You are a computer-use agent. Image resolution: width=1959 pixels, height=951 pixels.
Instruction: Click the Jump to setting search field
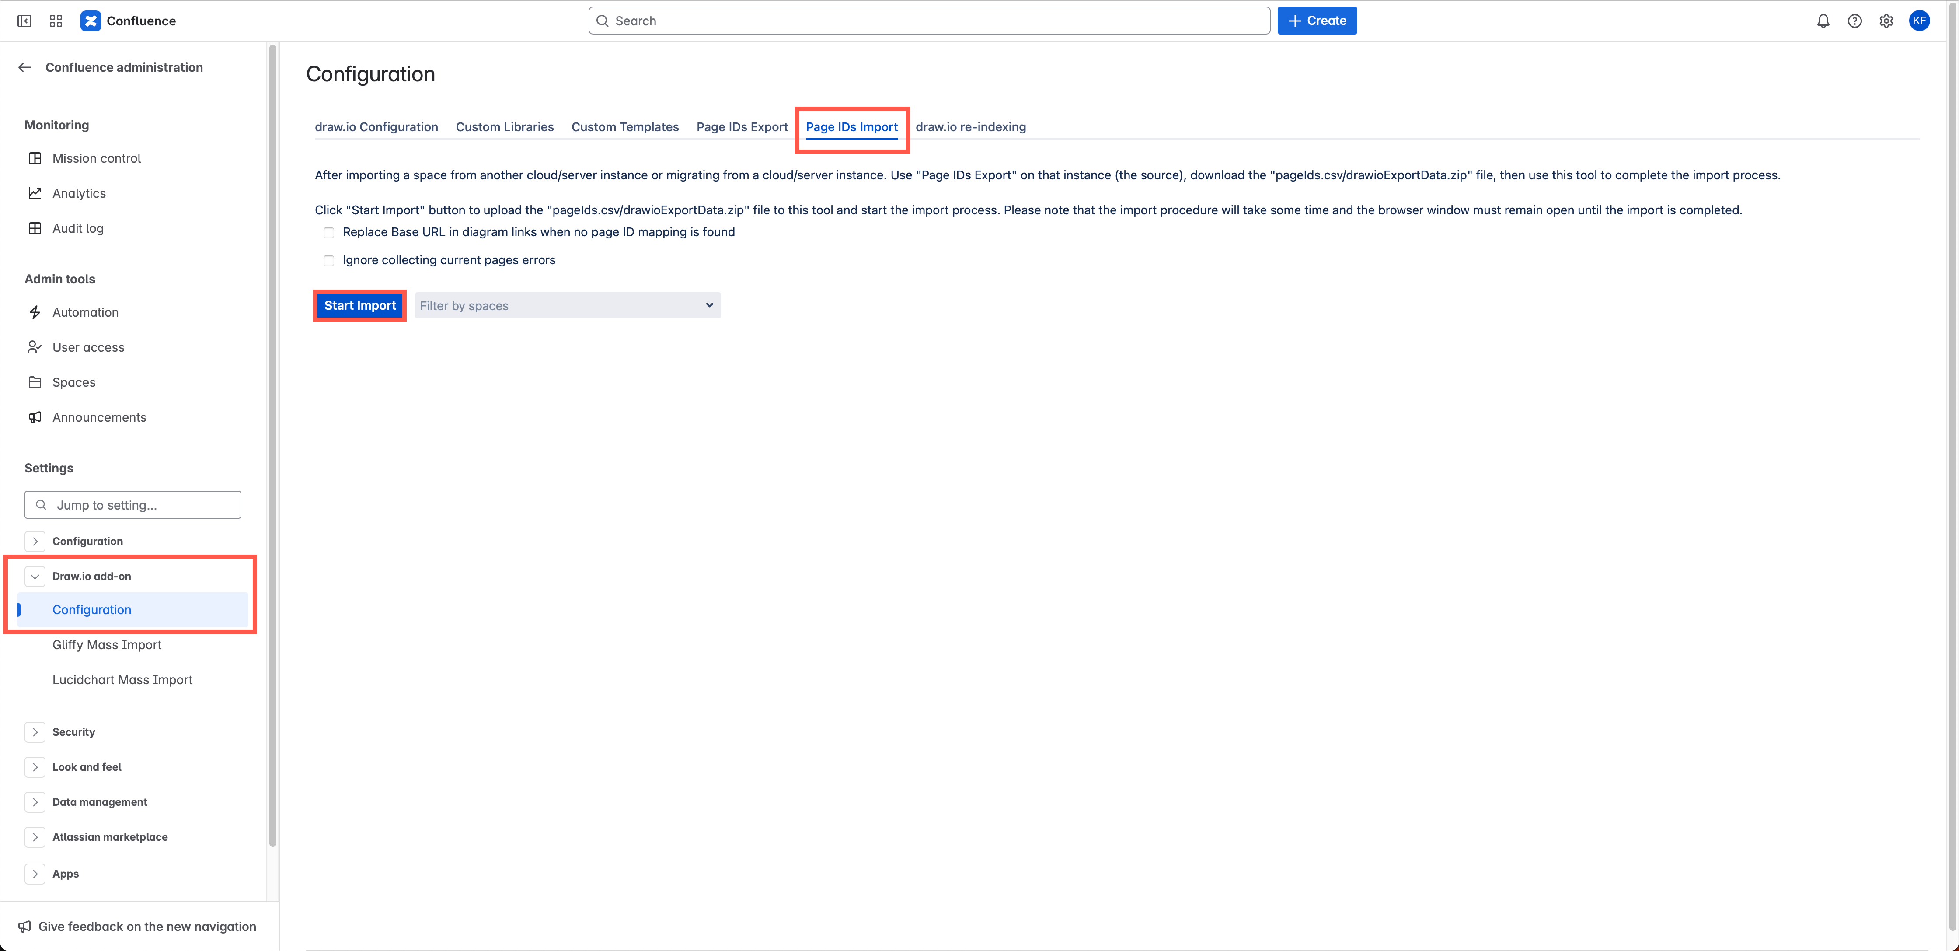click(x=133, y=504)
